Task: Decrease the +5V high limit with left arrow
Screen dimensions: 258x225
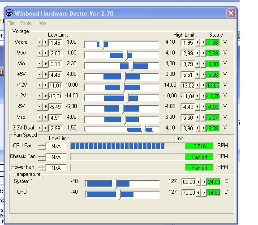Action: (x=198, y=75)
